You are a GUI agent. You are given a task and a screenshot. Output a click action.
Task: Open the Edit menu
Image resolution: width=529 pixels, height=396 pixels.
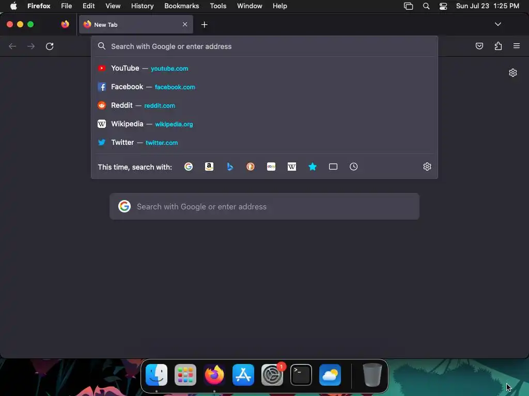click(89, 6)
